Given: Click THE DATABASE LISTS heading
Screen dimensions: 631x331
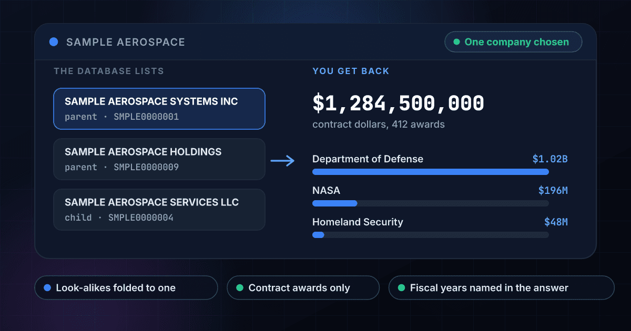Looking at the screenshot, I should (109, 71).
